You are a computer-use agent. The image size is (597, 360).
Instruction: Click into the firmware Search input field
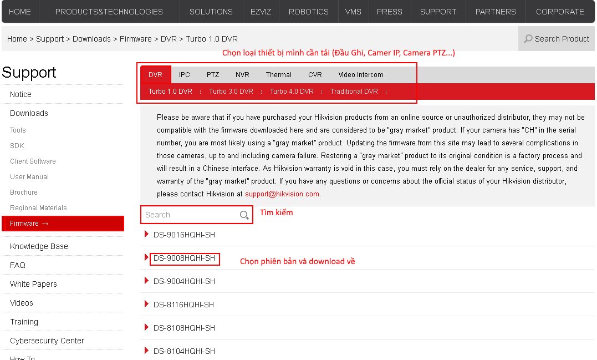tap(188, 215)
